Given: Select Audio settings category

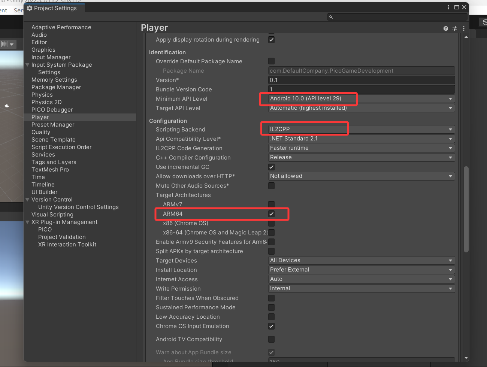Looking at the screenshot, I should pos(39,35).
